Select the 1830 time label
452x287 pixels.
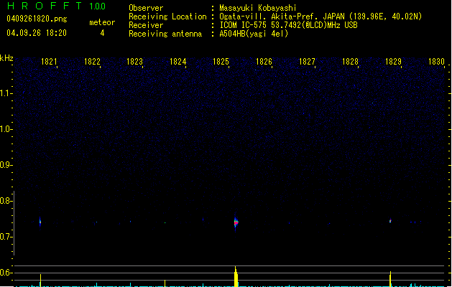click(436, 62)
